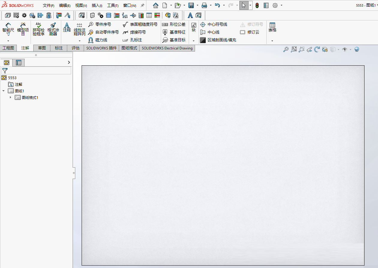Expand the 图纸格式1 tree node
Image resolution: width=378 pixels, height=268 pixels.
click(10, 97)
